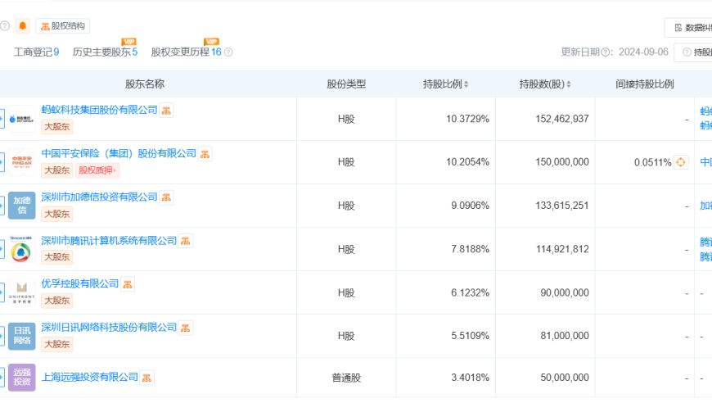Click the equity chart icon beside 深圳日讯网络科技
Image resolution: width=712 pixels, height=403 pixels.
[186, 328]
